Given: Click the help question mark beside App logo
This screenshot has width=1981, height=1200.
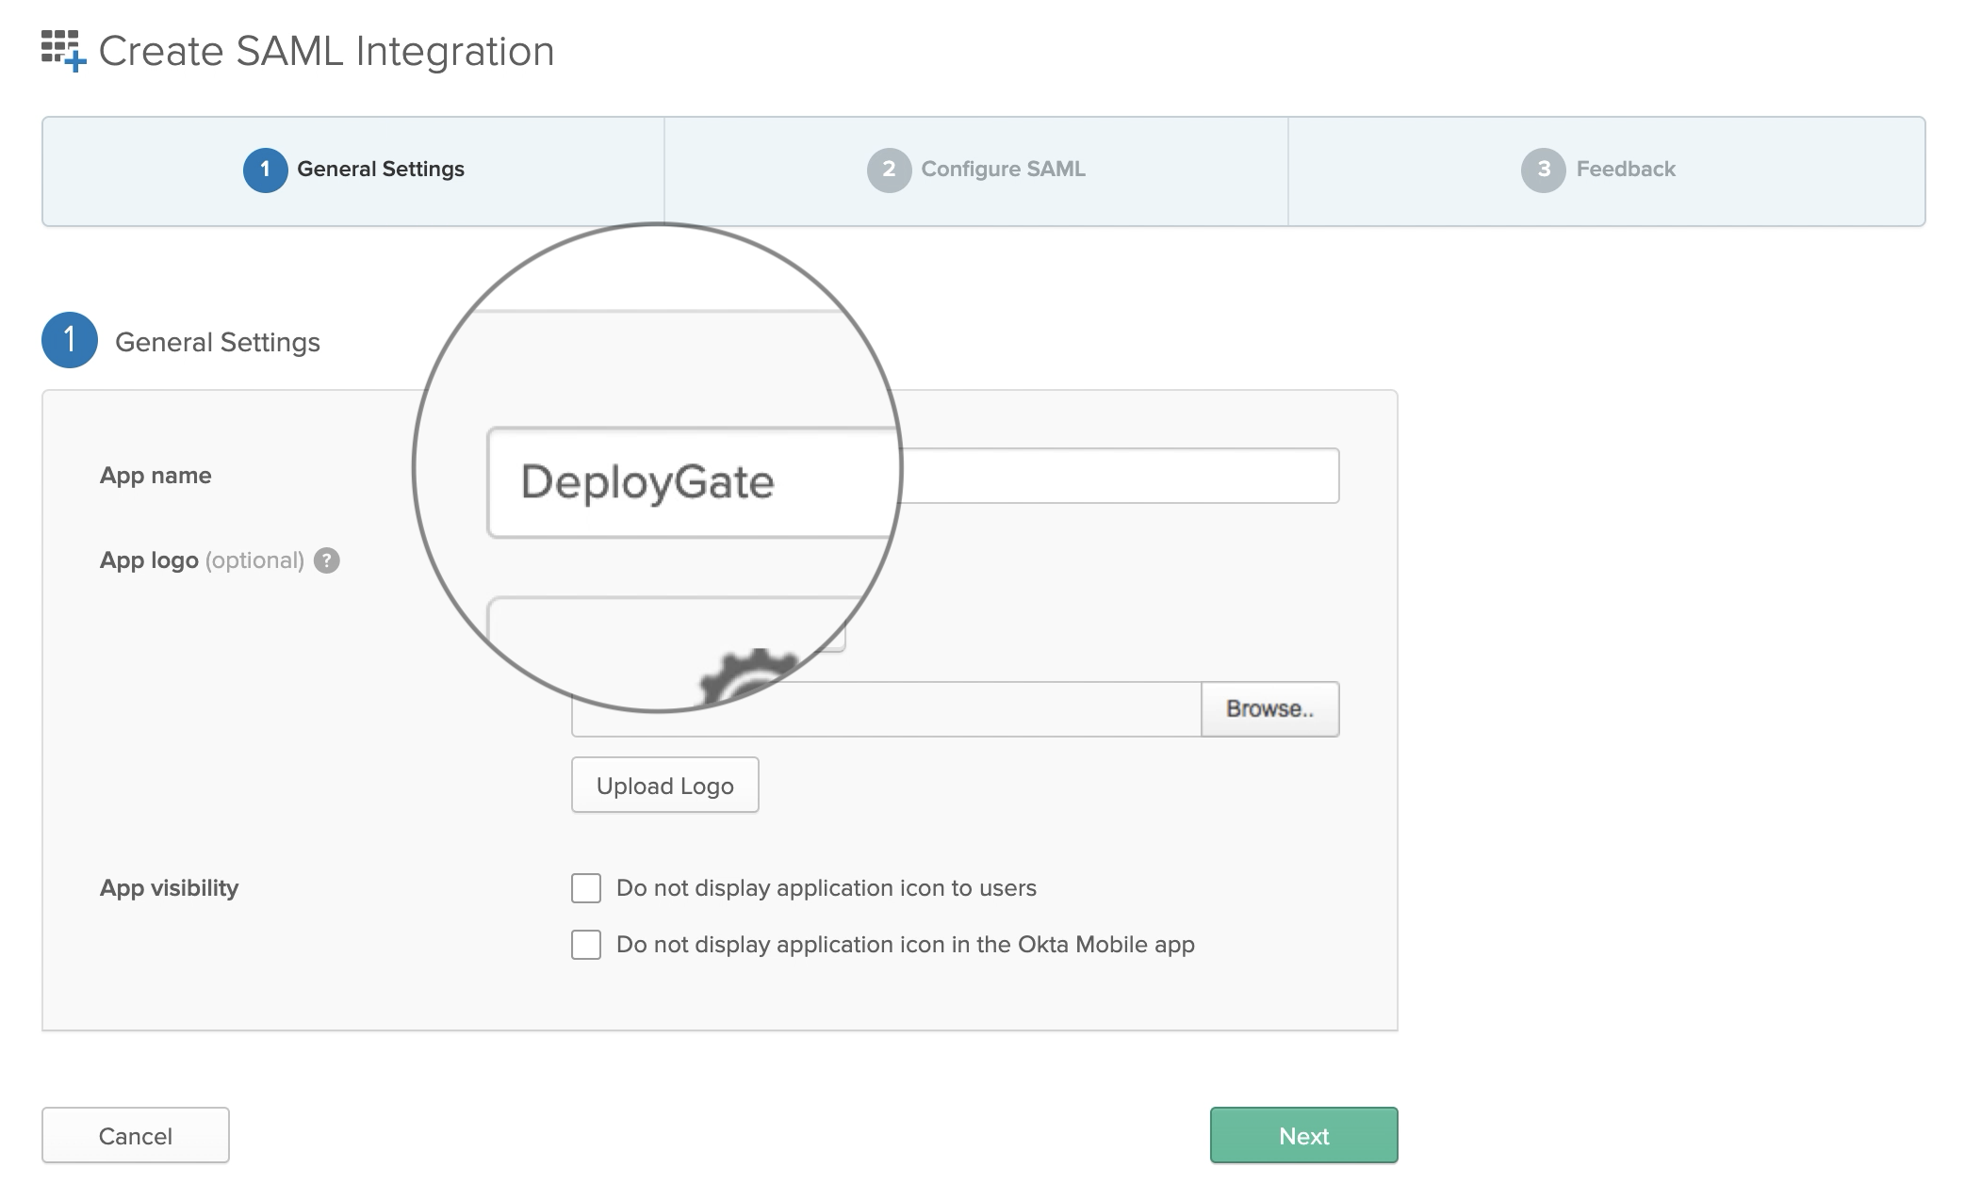Looking at the screenshot, I should click(325, 560).
